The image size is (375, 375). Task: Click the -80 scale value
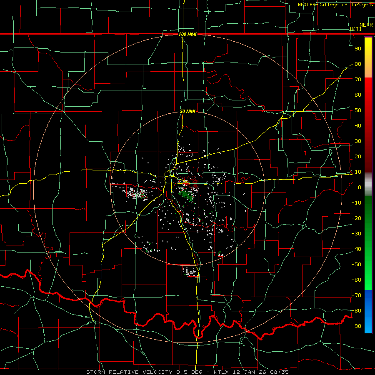click(356, 311)
